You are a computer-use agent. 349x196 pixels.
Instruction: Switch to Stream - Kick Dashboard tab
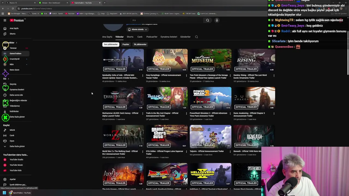point(53,3)
